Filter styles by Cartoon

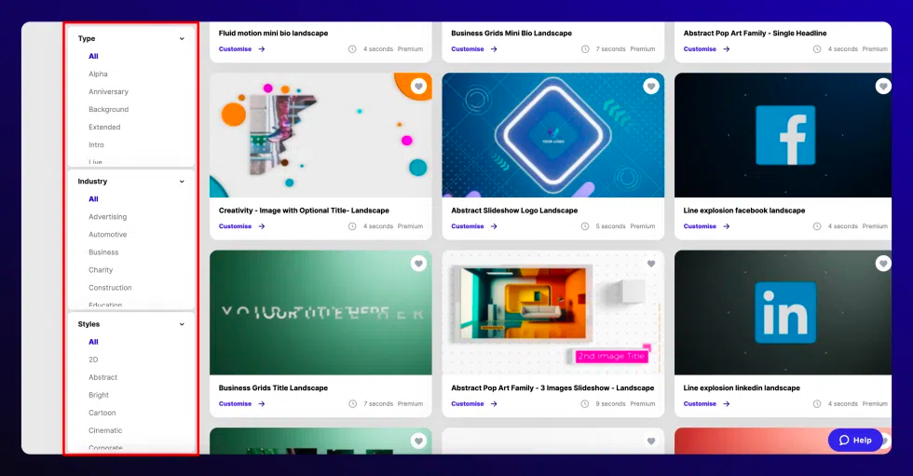tap(102, 413)
